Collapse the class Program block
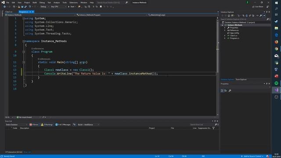This screenshot has height=158, width=281. point(23,52)
